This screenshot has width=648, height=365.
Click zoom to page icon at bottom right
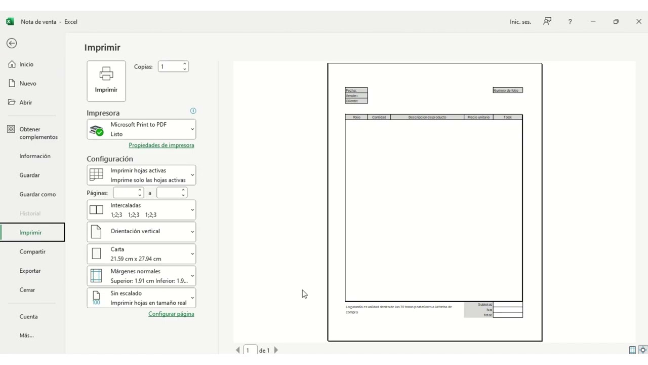pyautogui.click(x=643, y=350)
